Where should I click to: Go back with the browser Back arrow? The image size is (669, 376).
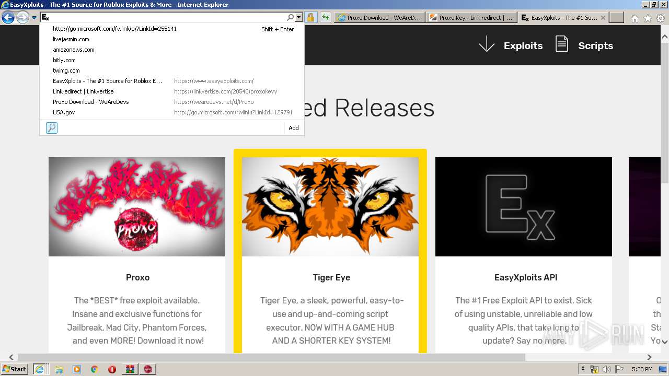click(8, 18)
